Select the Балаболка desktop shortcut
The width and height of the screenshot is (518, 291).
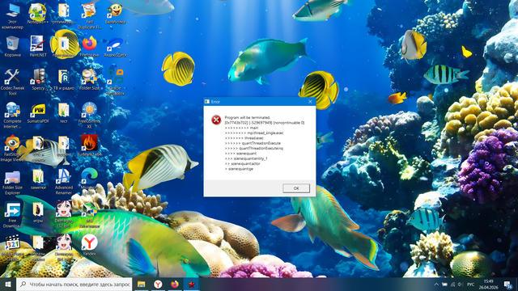115,14
